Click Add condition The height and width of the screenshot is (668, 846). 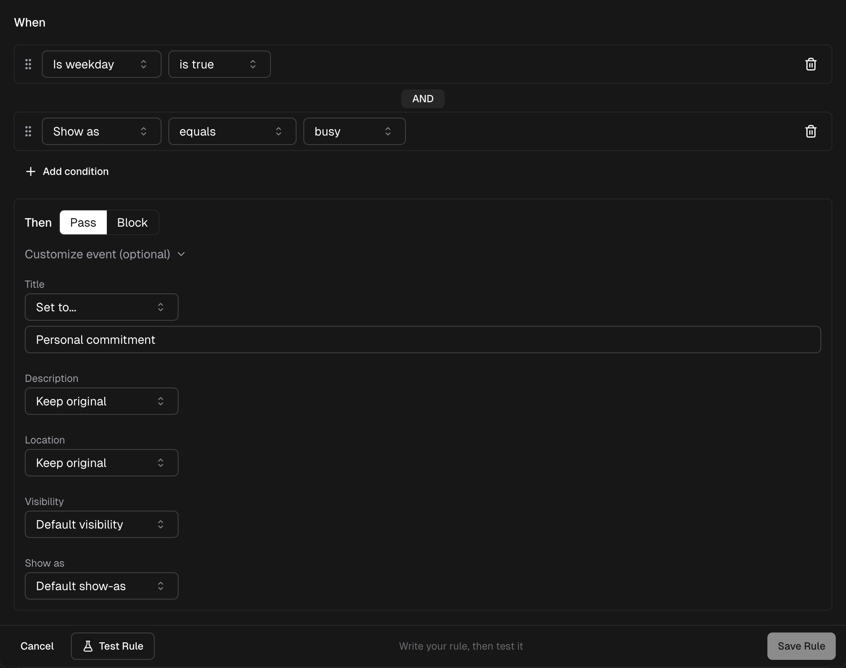click(68, 171)
